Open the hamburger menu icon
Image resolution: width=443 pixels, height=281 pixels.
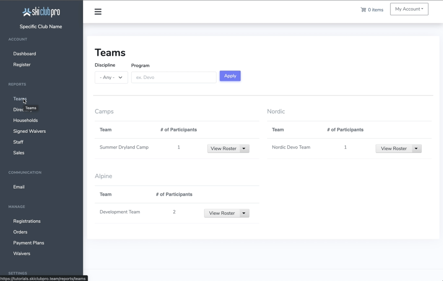[x=98, y=12]
